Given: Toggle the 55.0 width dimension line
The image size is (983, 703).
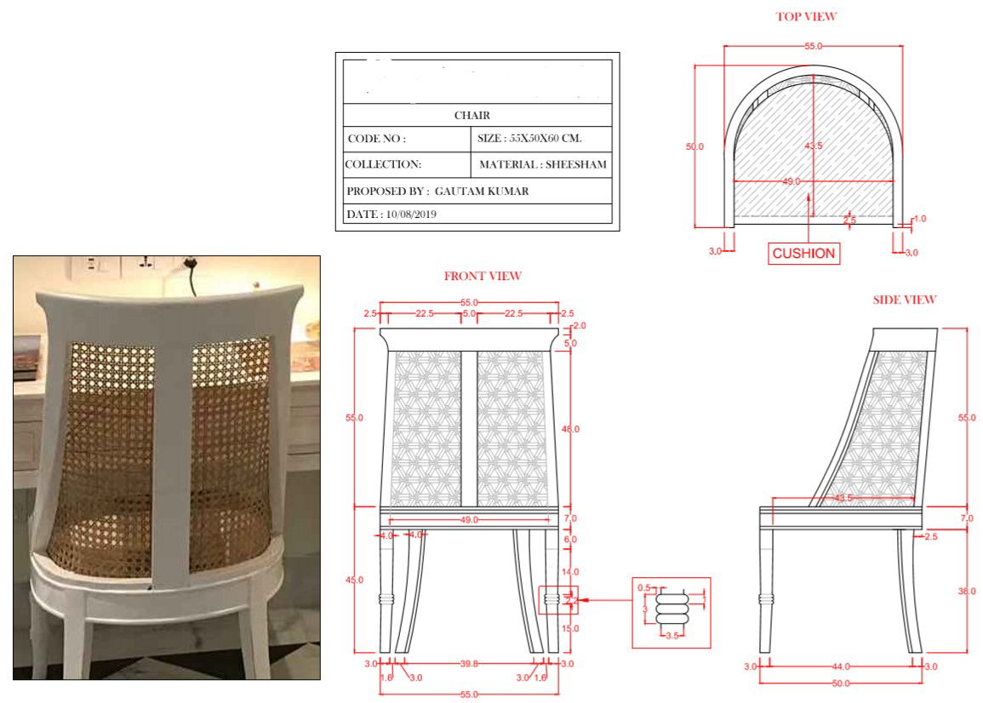Looking at the screenshot, I should [471, 300].
